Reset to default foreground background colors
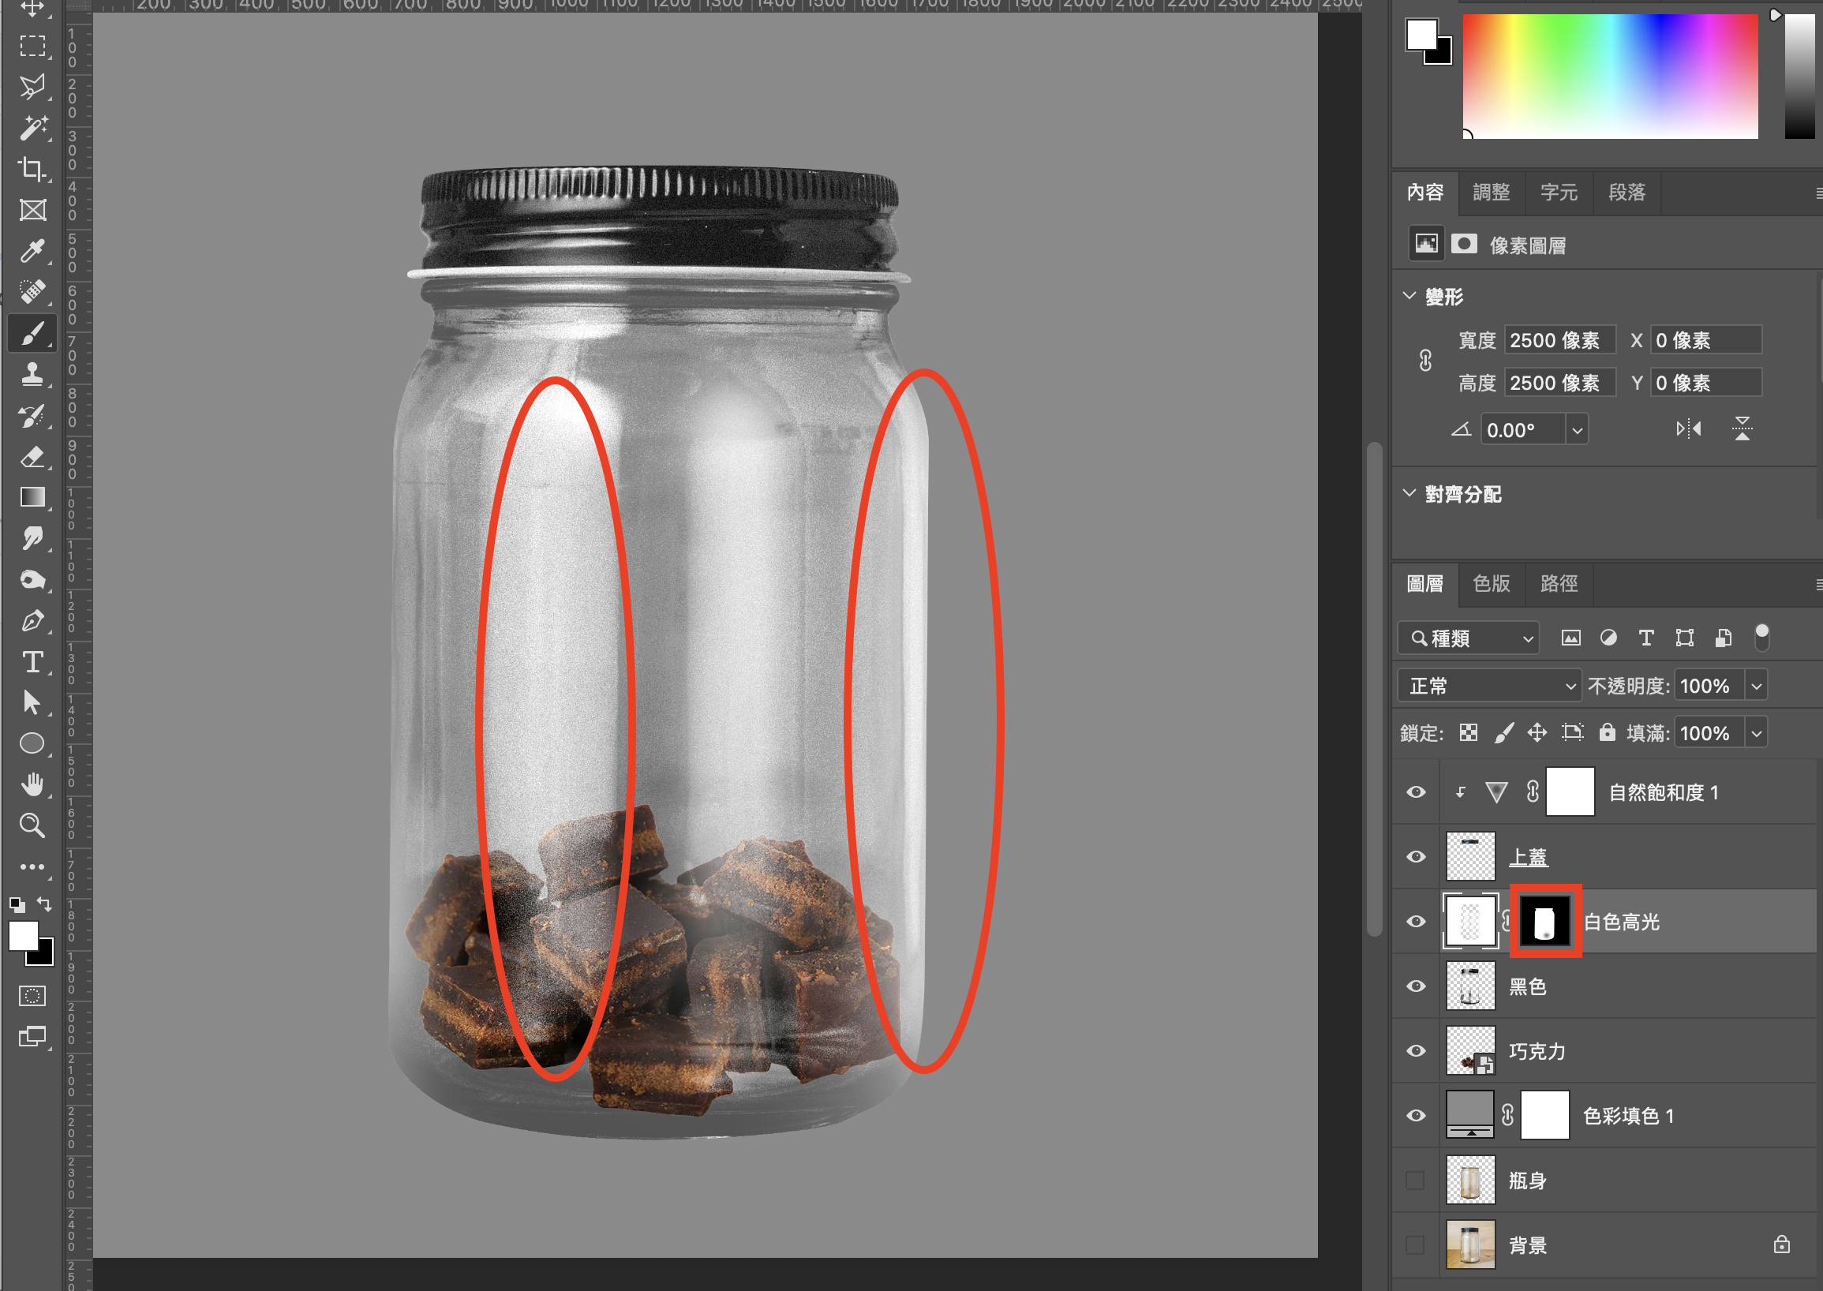 click(17, 904)
